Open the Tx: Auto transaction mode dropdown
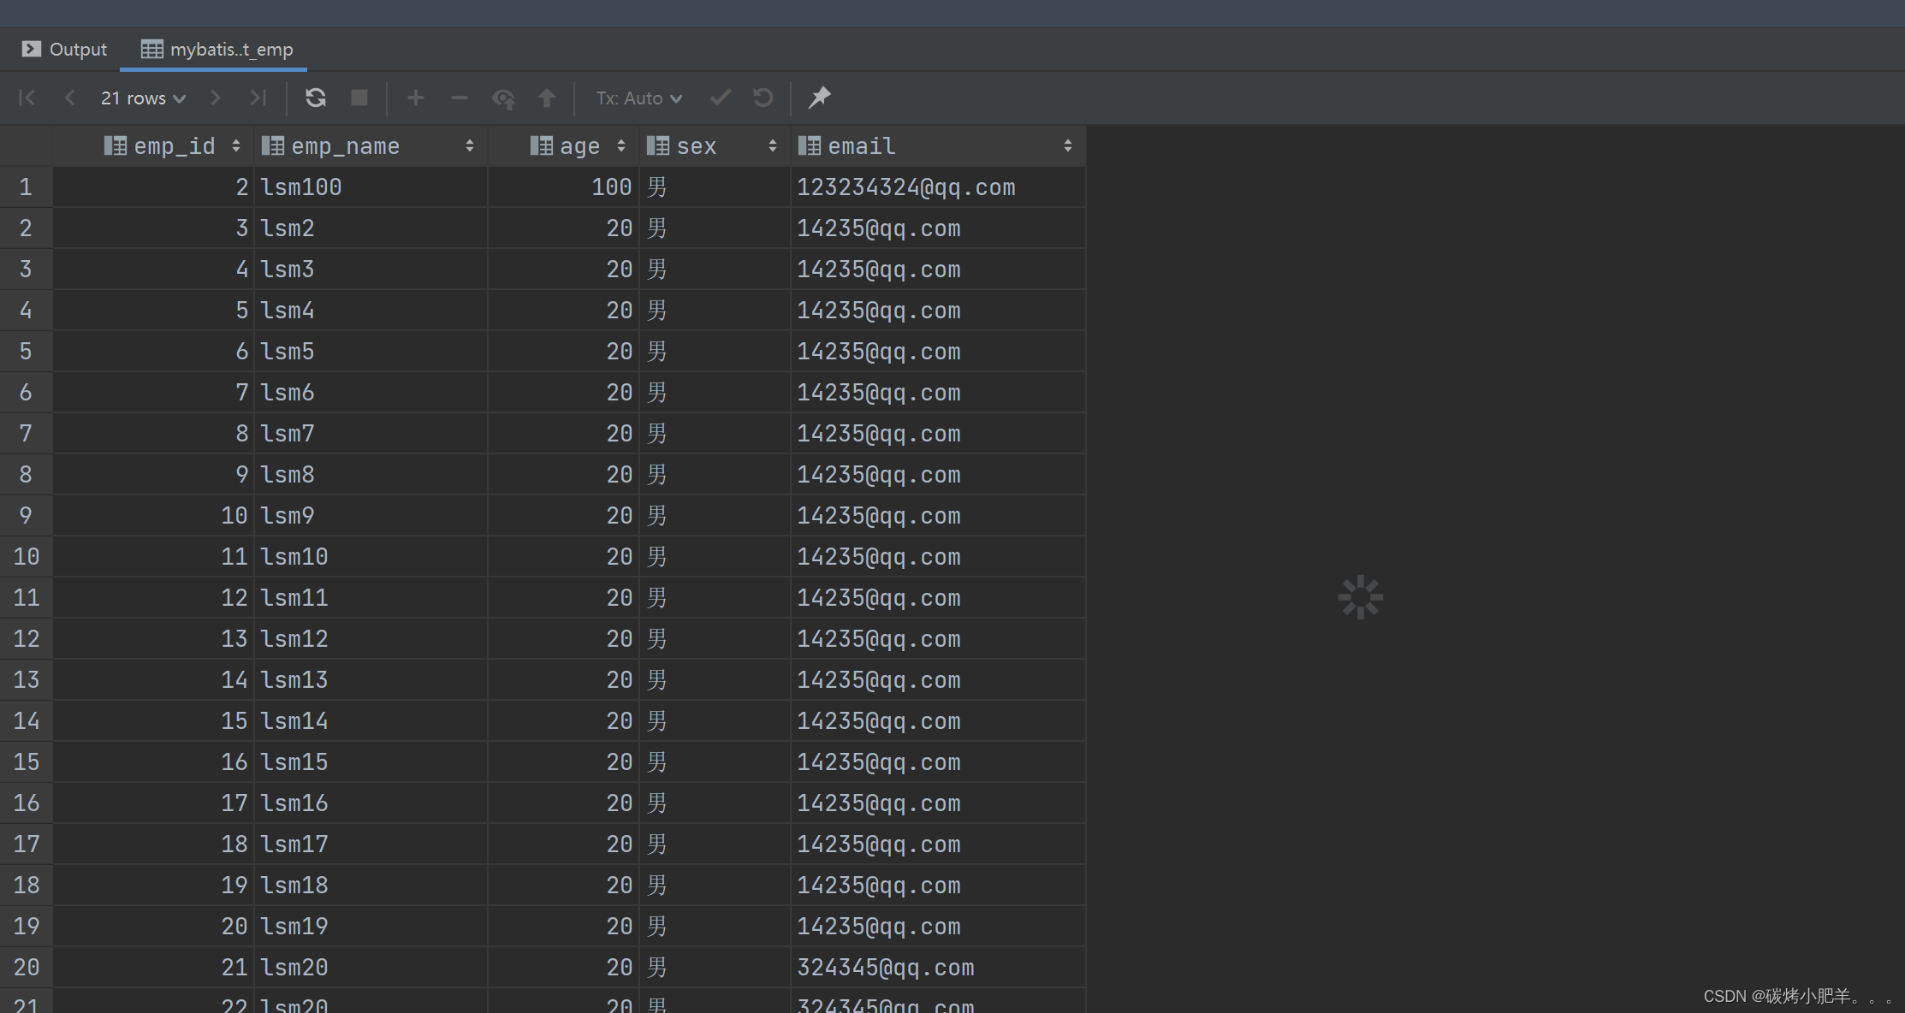Screen dimensions: 1905x1013 [x=639, y=98]
